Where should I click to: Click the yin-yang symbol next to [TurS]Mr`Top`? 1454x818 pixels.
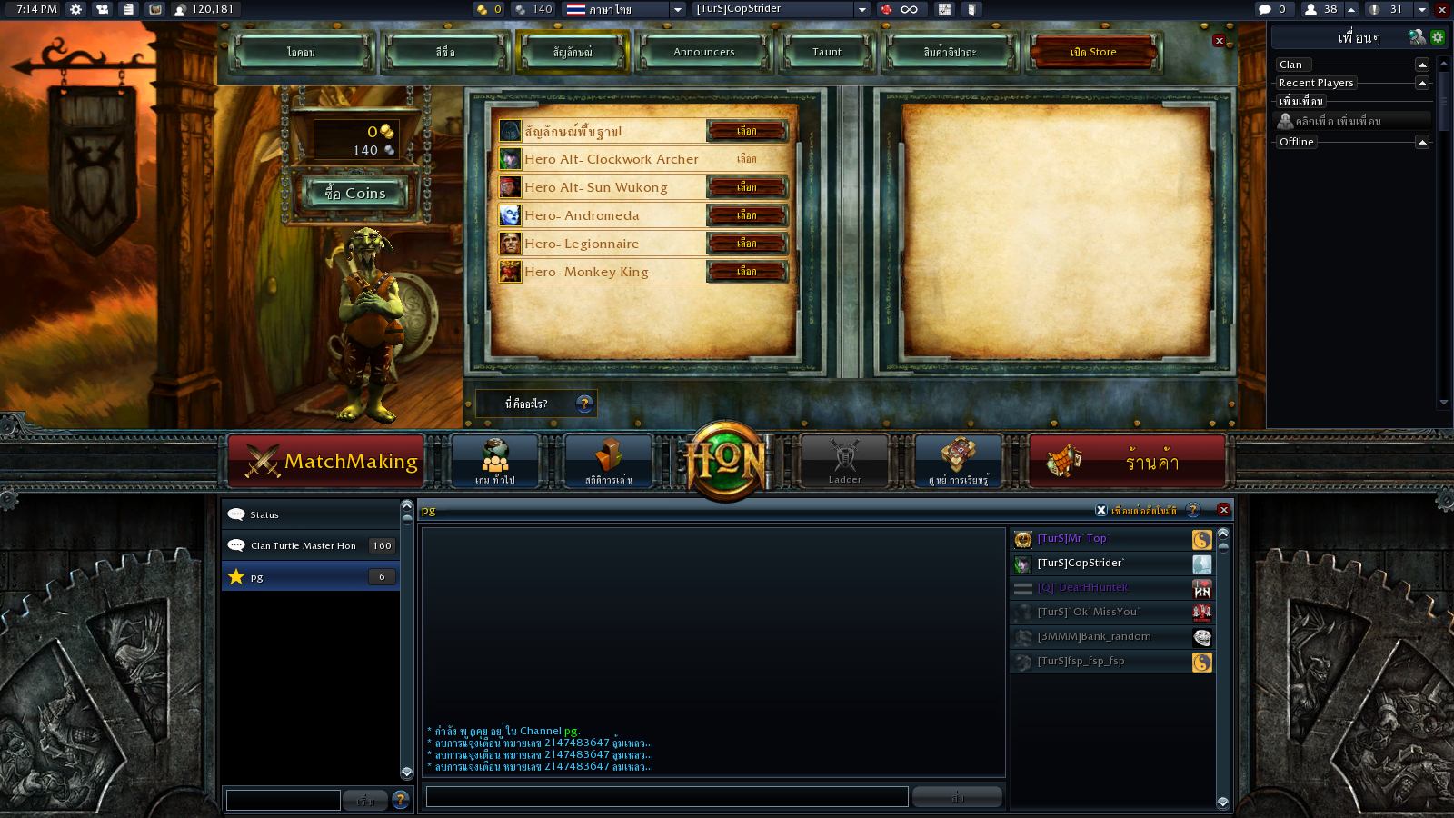[x=1202, y=540]
